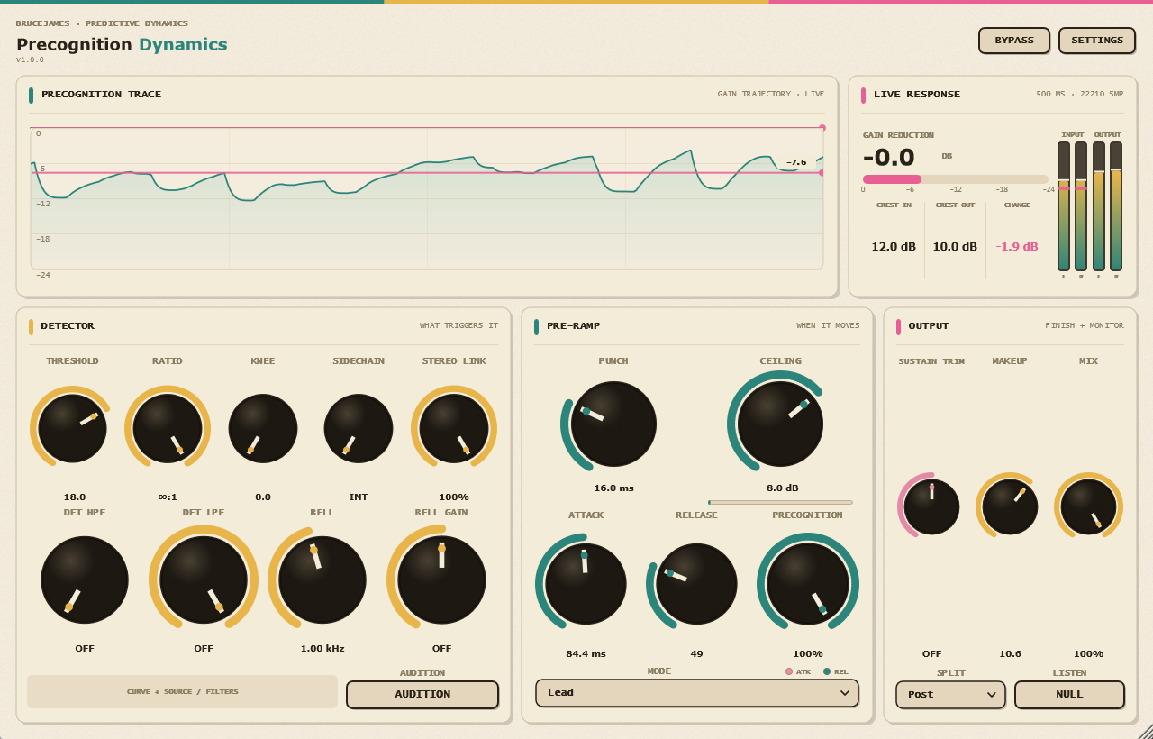This screenshot has width=1153, height=739.
Task: Click the Release value 49
Action: click(x=696, y=654)
